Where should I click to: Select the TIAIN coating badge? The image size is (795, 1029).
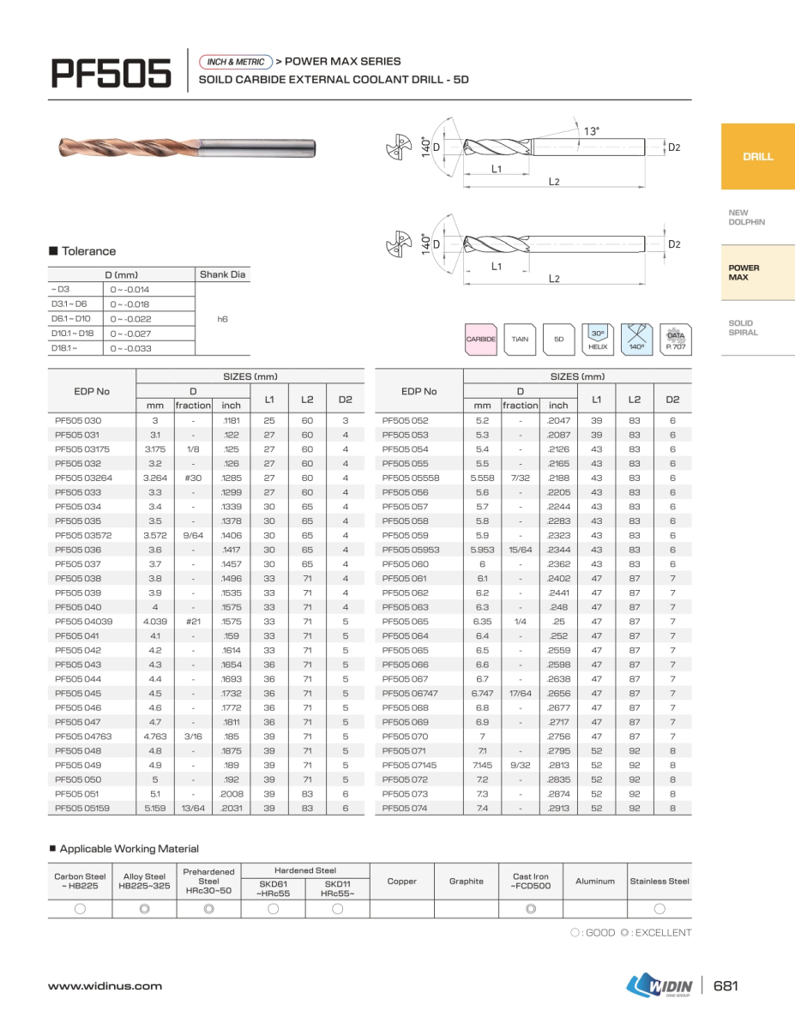520,340
